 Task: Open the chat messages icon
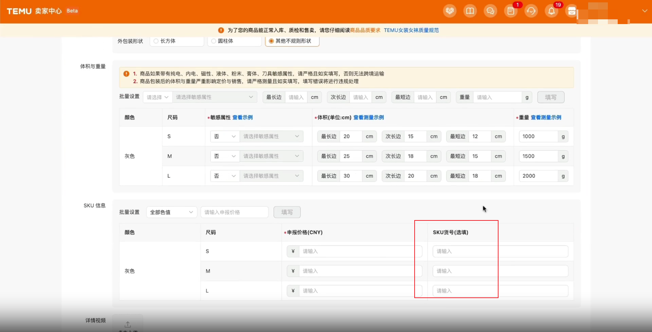tap(490, 11)
